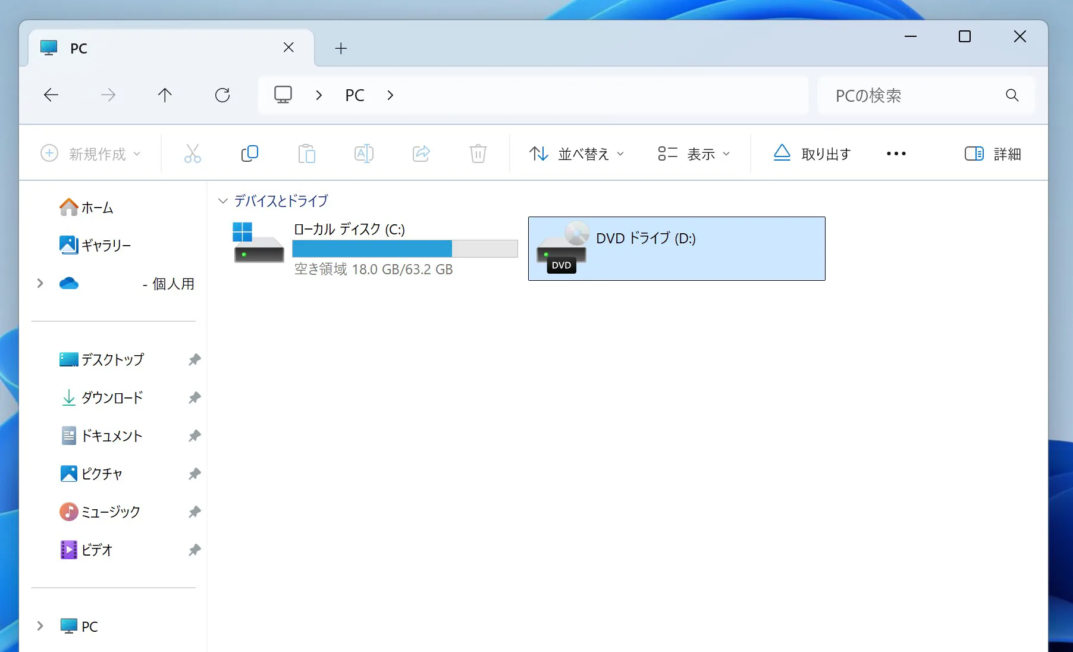Refresh the current folder view

click(222, 95)
